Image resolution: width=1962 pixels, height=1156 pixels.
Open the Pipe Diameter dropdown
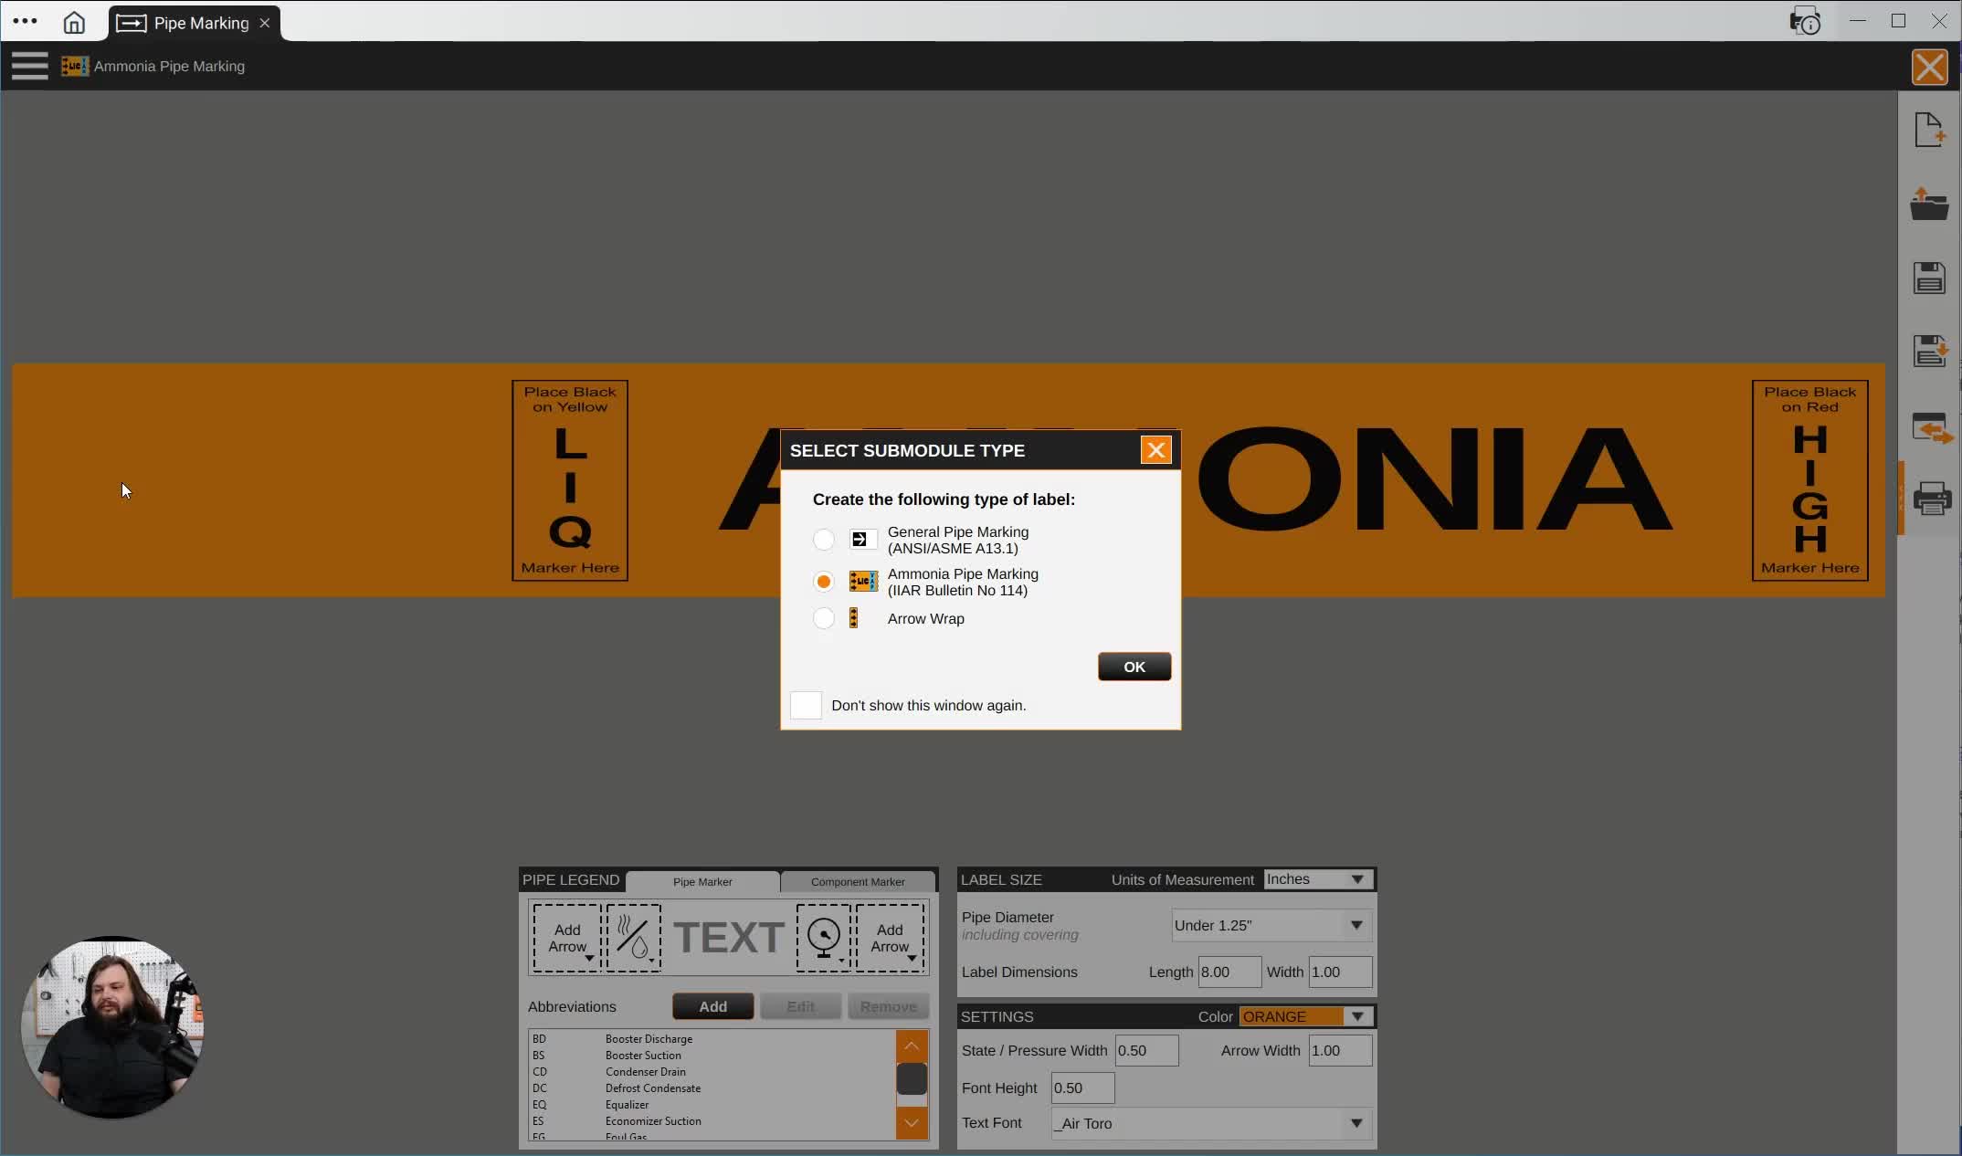1271,925
